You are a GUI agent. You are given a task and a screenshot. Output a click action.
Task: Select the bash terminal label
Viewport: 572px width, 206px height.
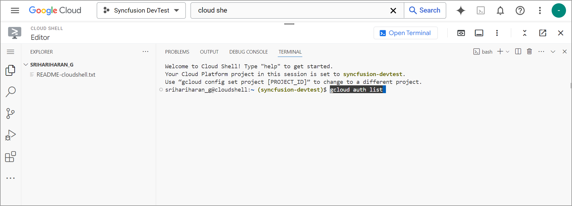(483, 52)
